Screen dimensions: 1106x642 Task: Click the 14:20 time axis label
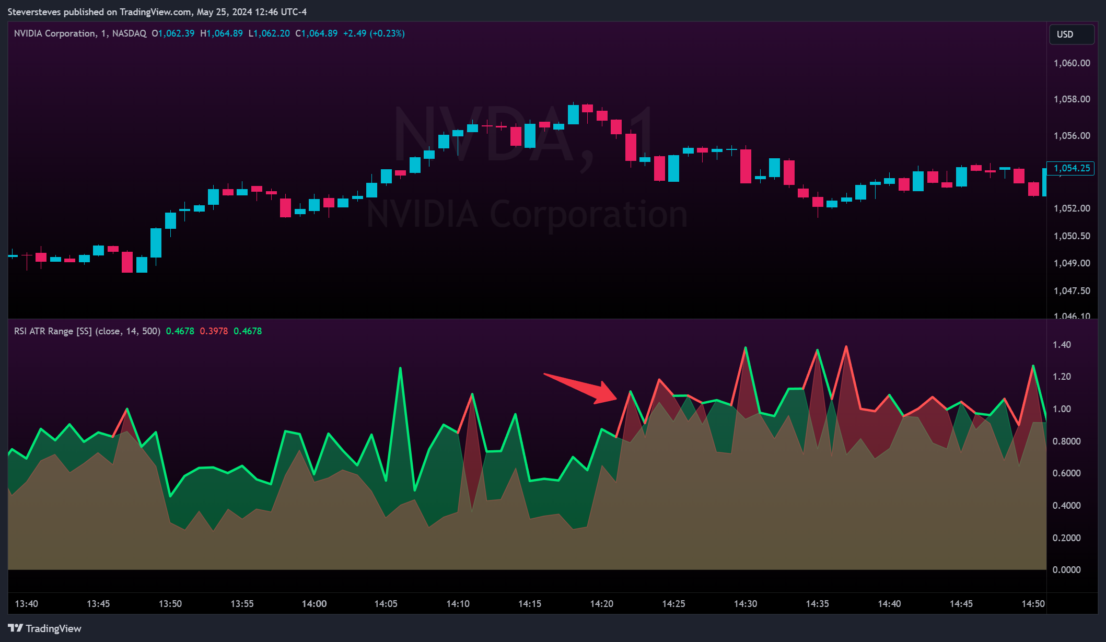(602, 604)
